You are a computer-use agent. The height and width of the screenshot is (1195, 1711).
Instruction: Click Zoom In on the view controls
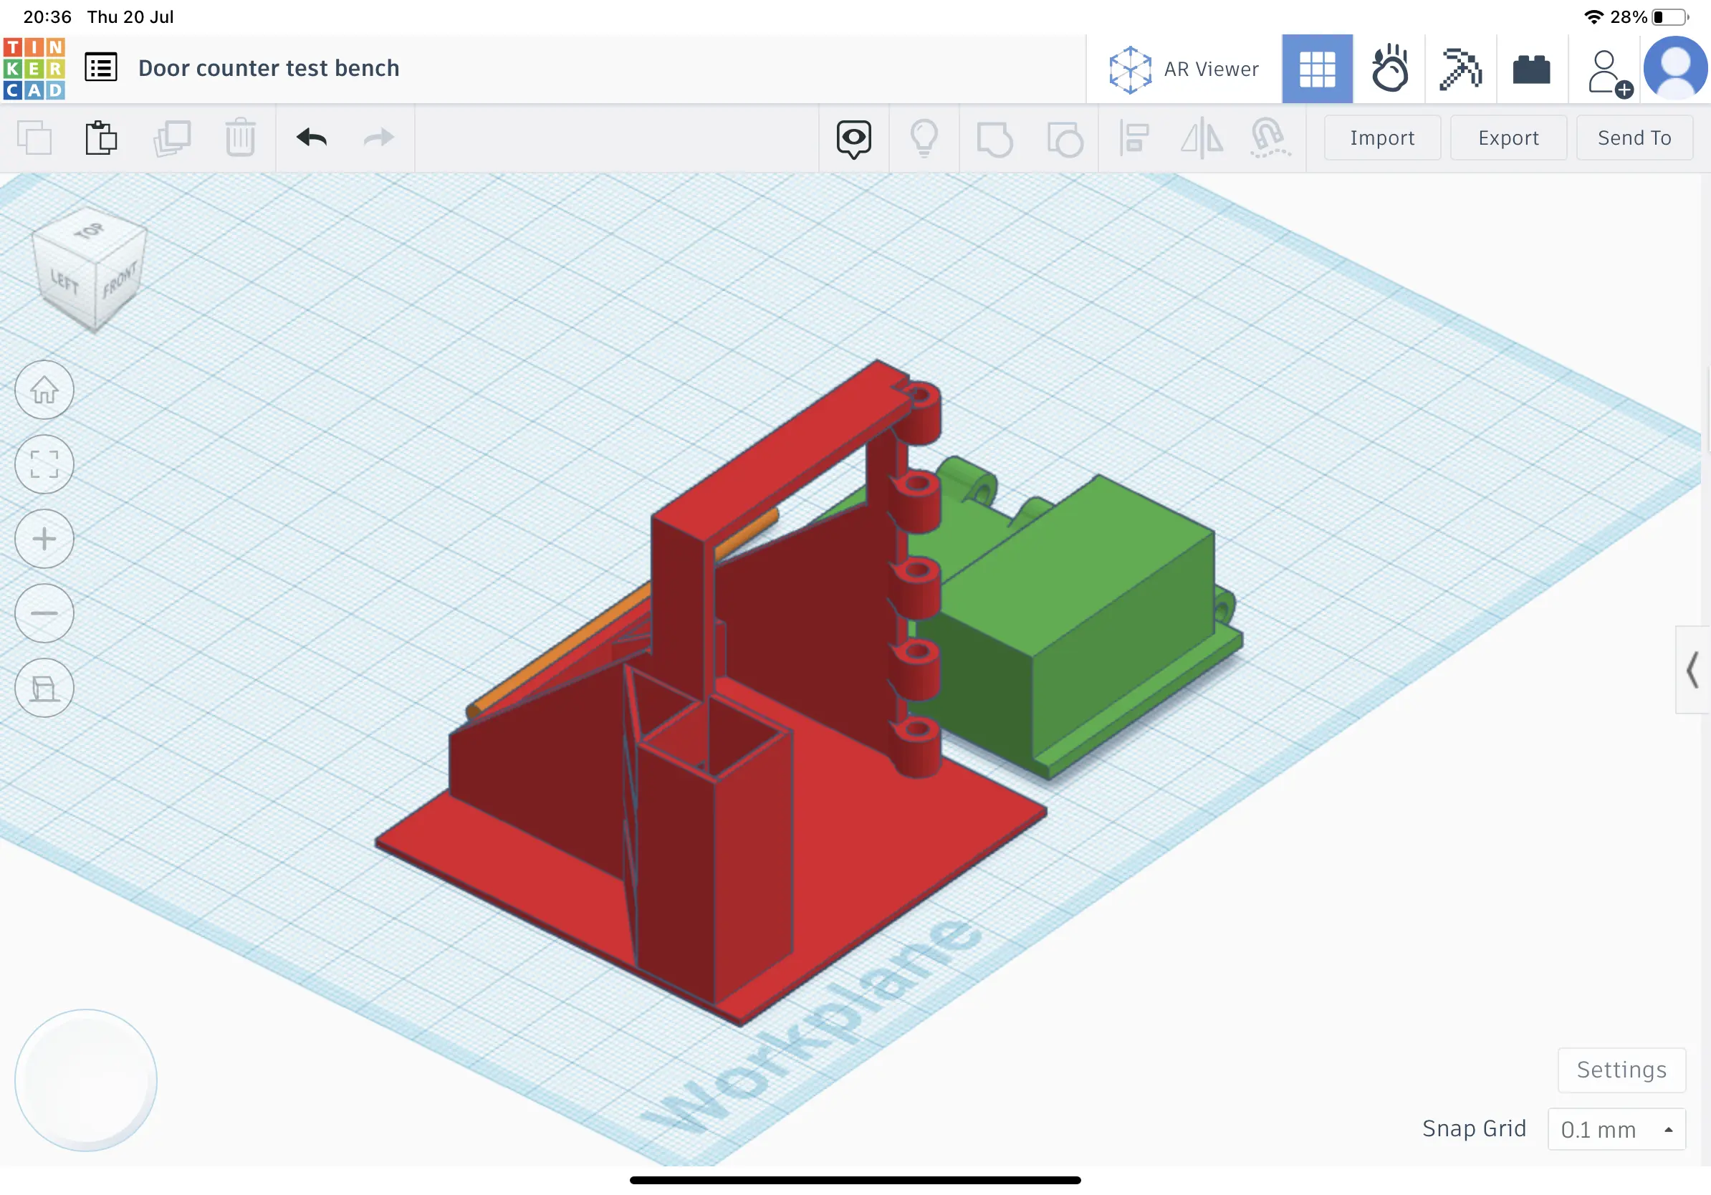tap(44, 539)
